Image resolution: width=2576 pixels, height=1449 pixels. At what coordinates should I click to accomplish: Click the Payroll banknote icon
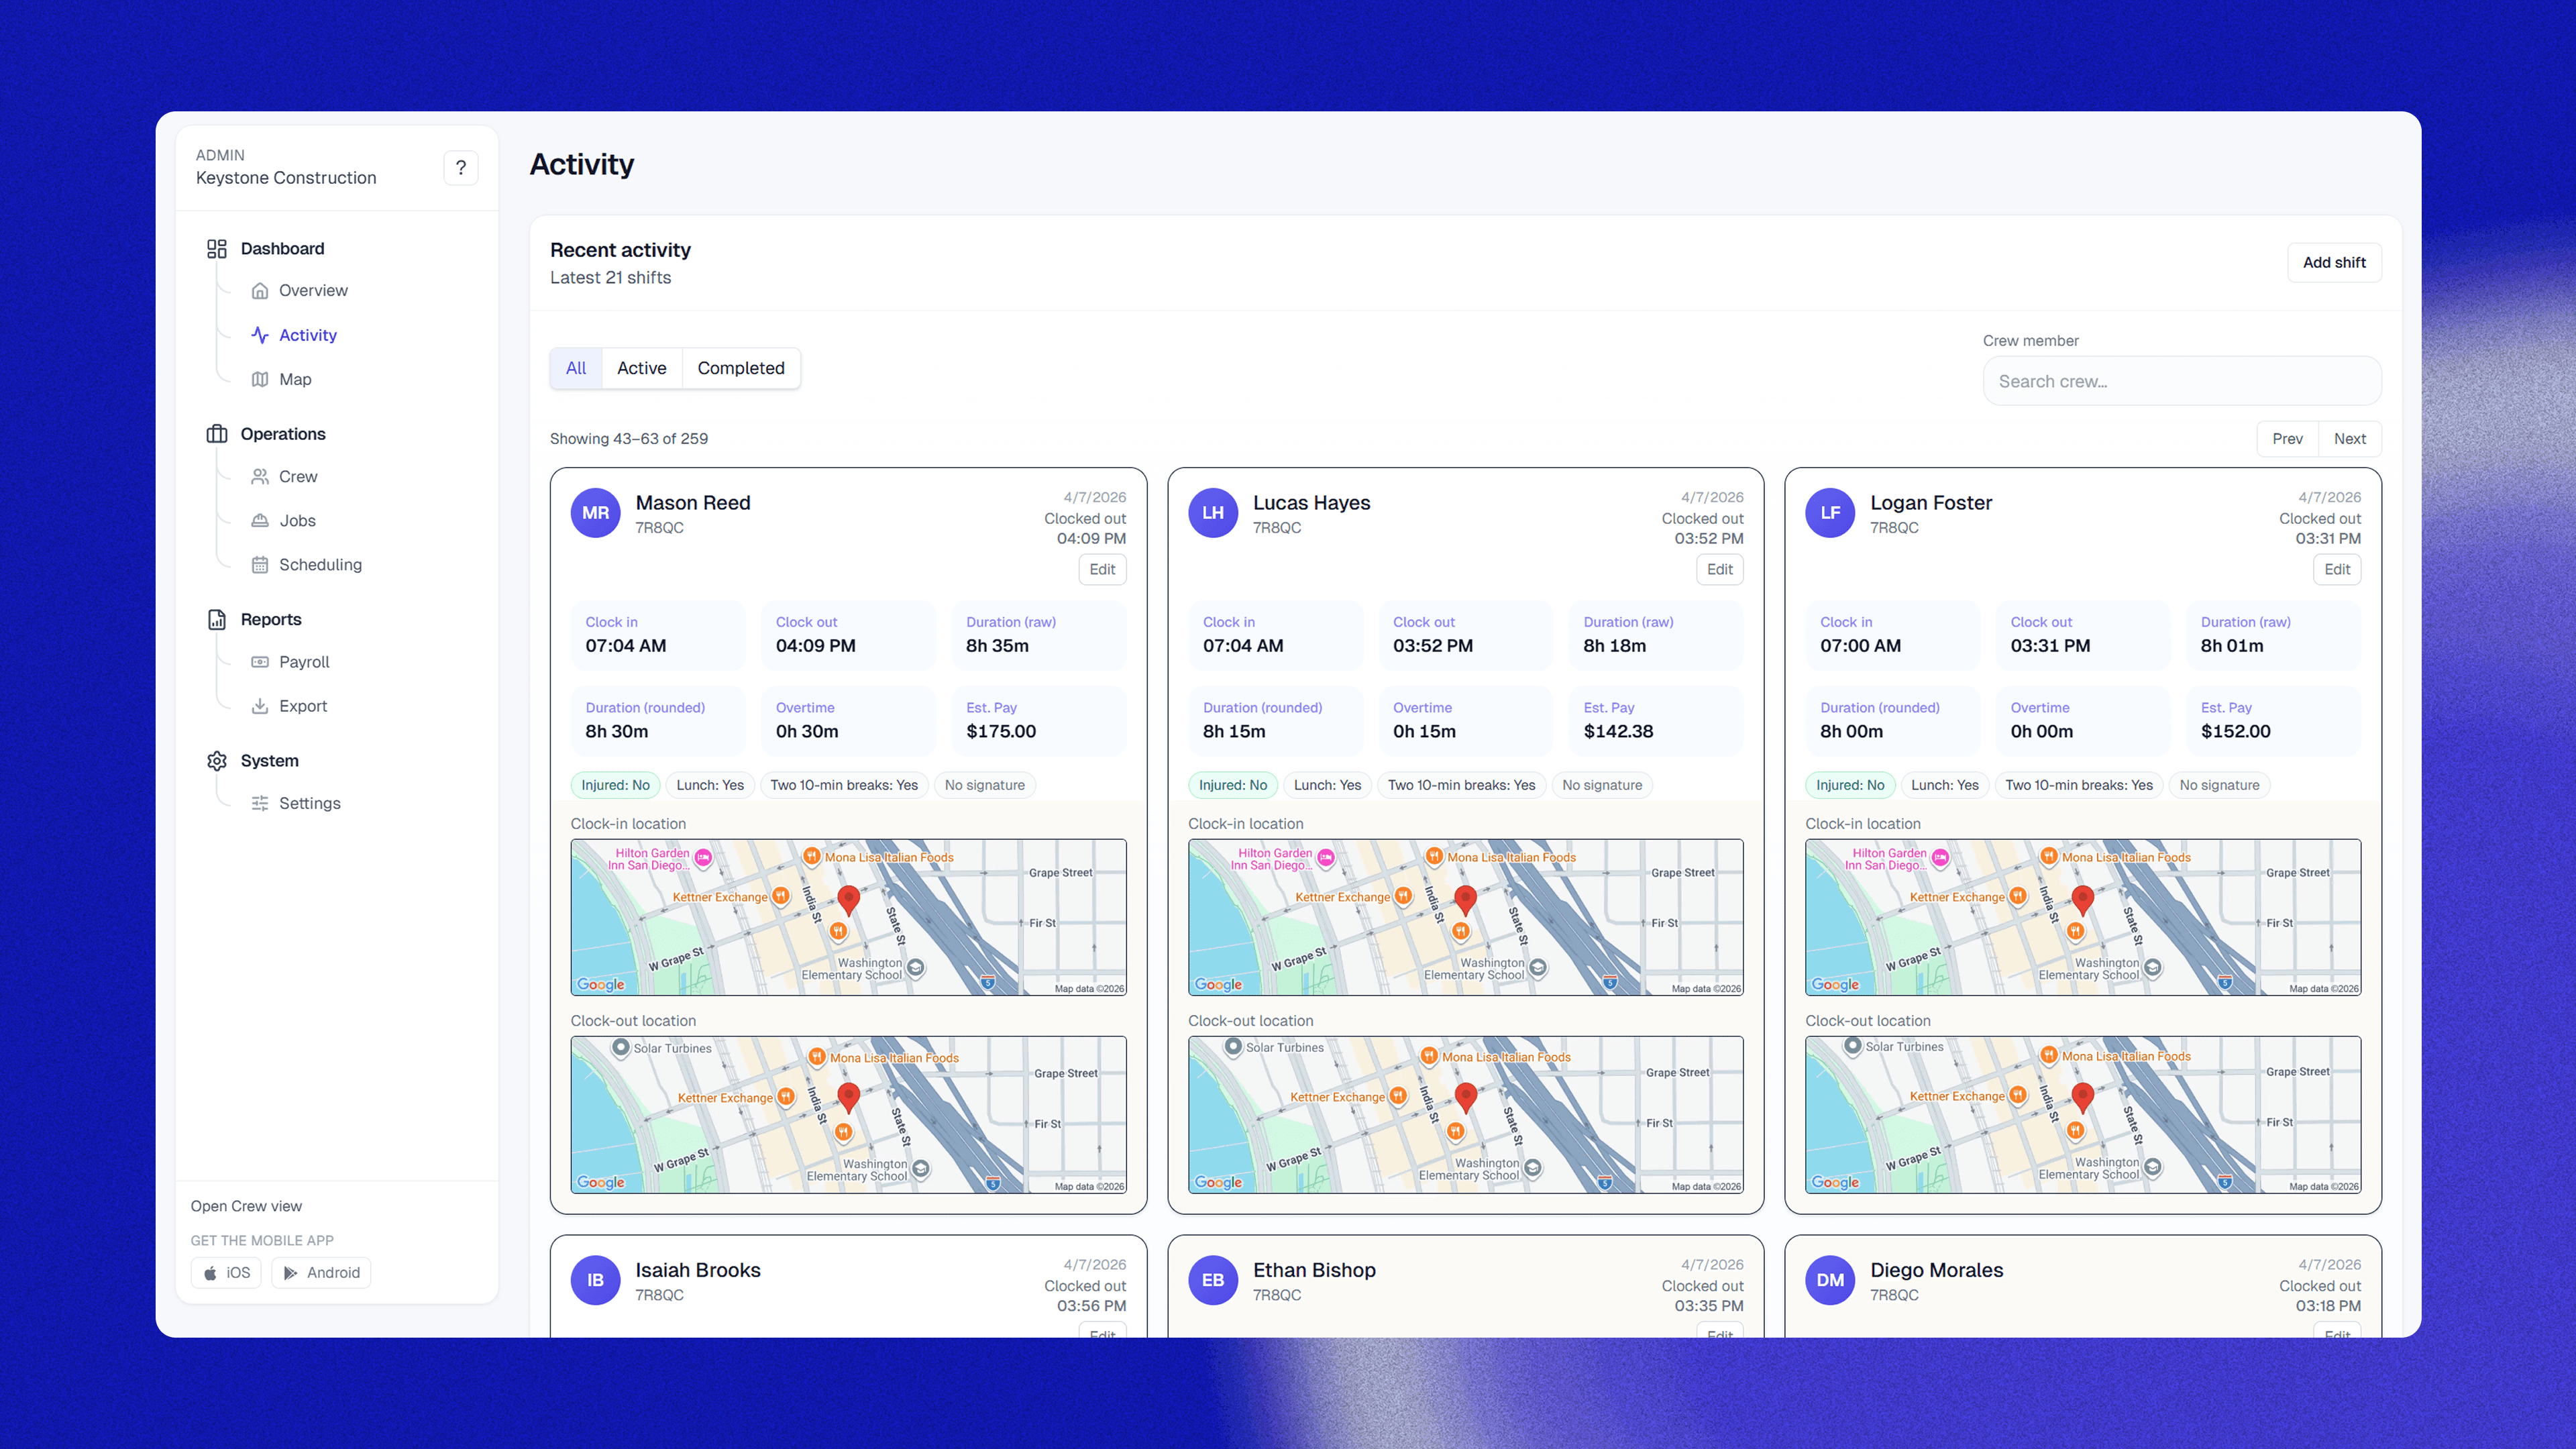tap(260, 662)
